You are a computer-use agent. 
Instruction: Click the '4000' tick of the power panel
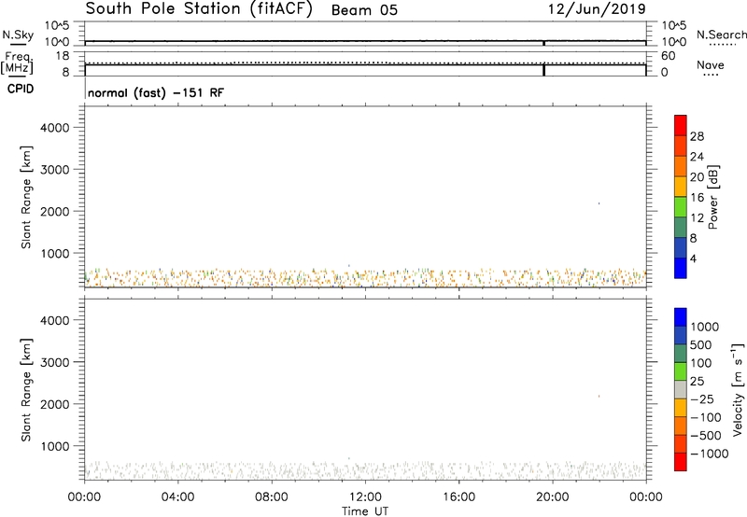coord(55,128)
